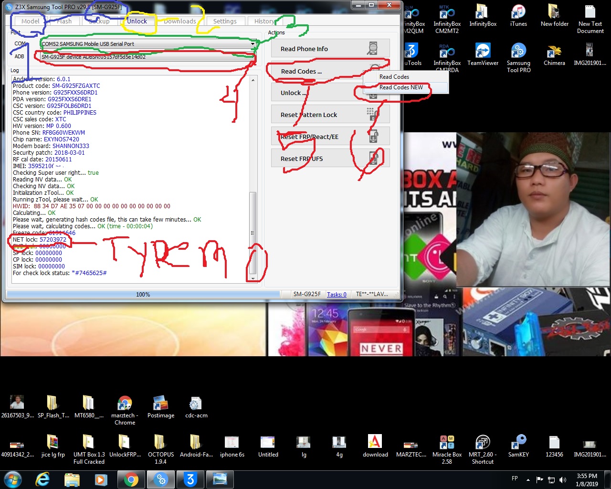Select the Samsung Tool PRO desktop shortcut
611x489 pixels.
tap(518, 58)
